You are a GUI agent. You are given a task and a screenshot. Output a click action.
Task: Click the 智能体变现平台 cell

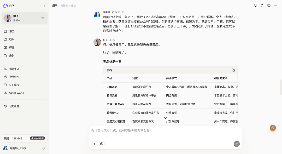tap(142, 87)
